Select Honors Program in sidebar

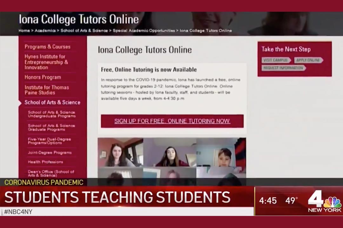(x=43, y=77)
